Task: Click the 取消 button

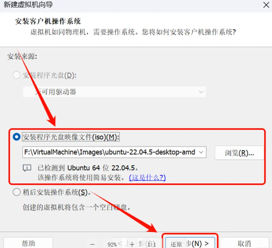Action: pyautogui.click(x=244, y=244)
